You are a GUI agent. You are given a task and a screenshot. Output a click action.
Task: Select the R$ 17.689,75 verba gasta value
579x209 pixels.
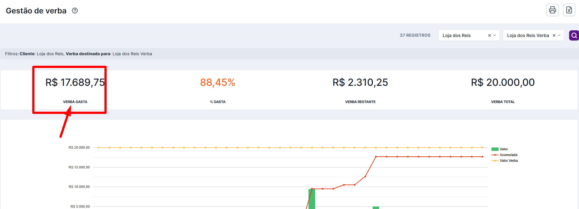(x=75, y=82)
